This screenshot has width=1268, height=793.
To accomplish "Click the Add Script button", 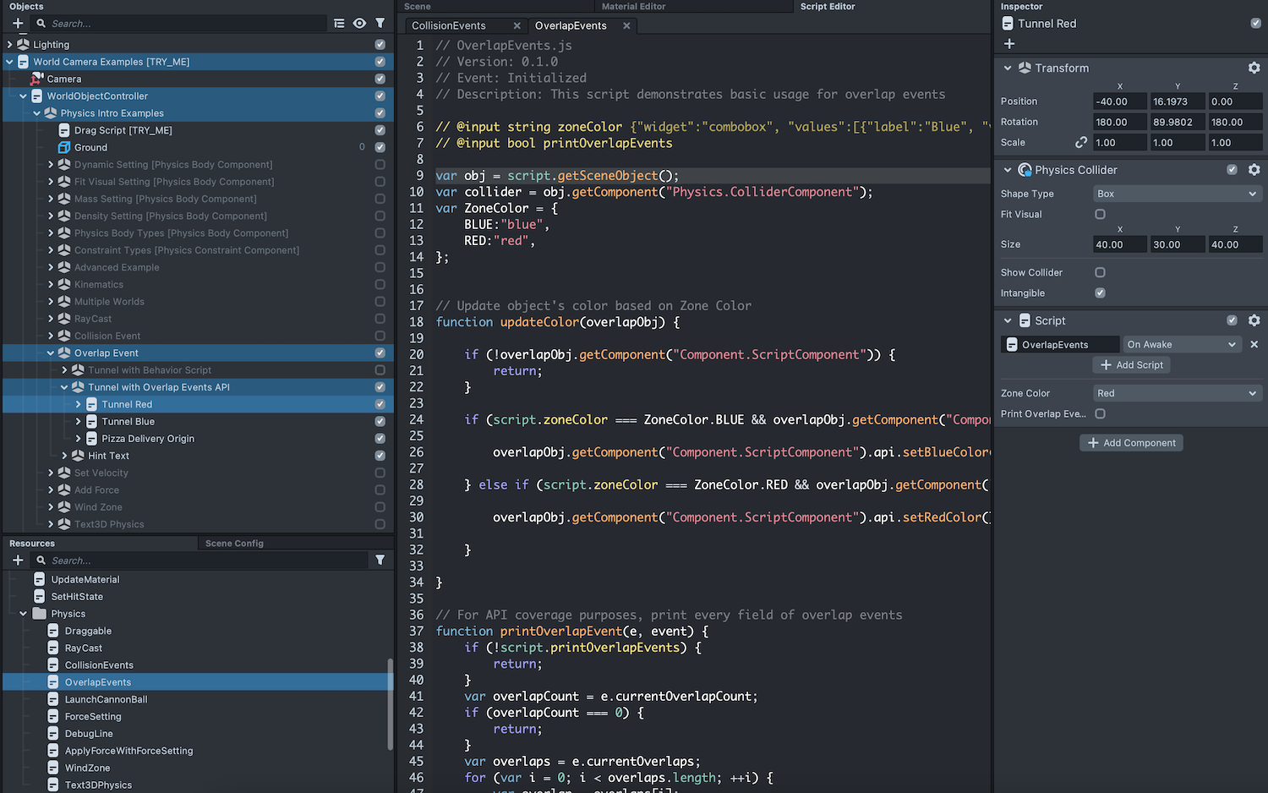I will tap(1131, 365).
